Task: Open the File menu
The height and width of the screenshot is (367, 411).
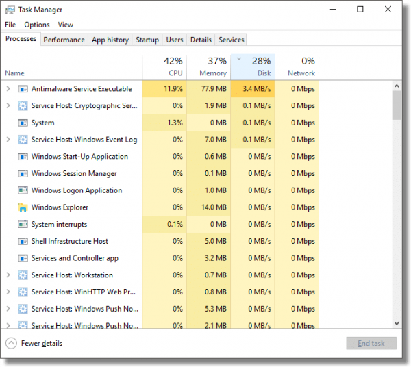Action: coord(10,25)
